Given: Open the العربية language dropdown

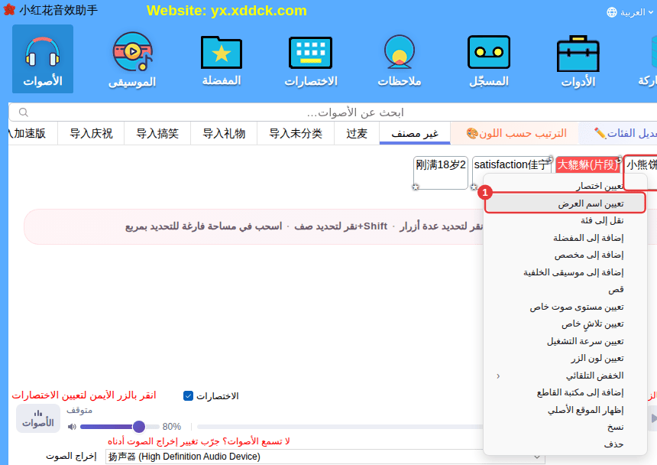Looking at the screenshot, I should [630, 12].
